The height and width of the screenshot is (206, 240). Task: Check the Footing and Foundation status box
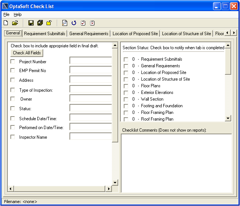click(126, 106)
